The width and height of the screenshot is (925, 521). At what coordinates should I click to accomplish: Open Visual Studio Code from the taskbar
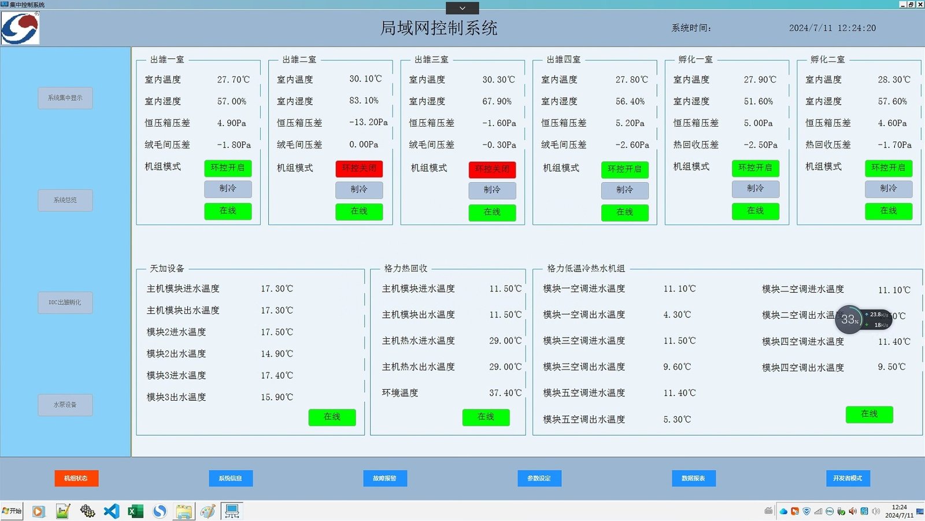[x=112, y=511]
